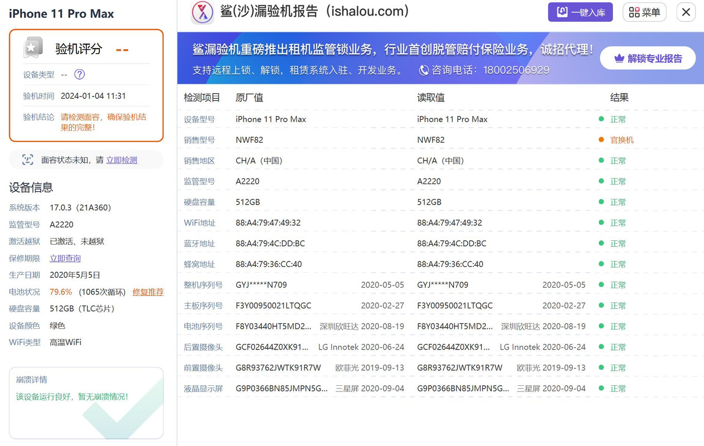Click the face ID scan icon
This screenshot has height=446, width=704.
point(27,160)
